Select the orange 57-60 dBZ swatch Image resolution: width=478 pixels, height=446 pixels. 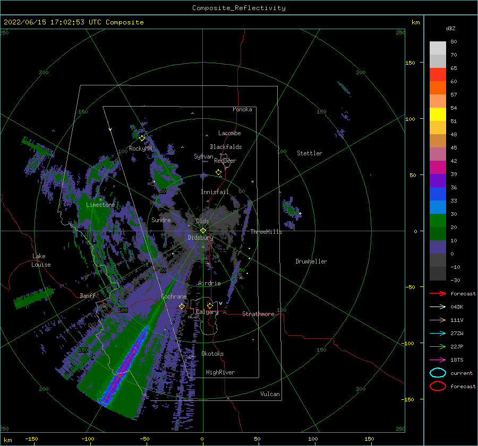(x=438, y=88)
